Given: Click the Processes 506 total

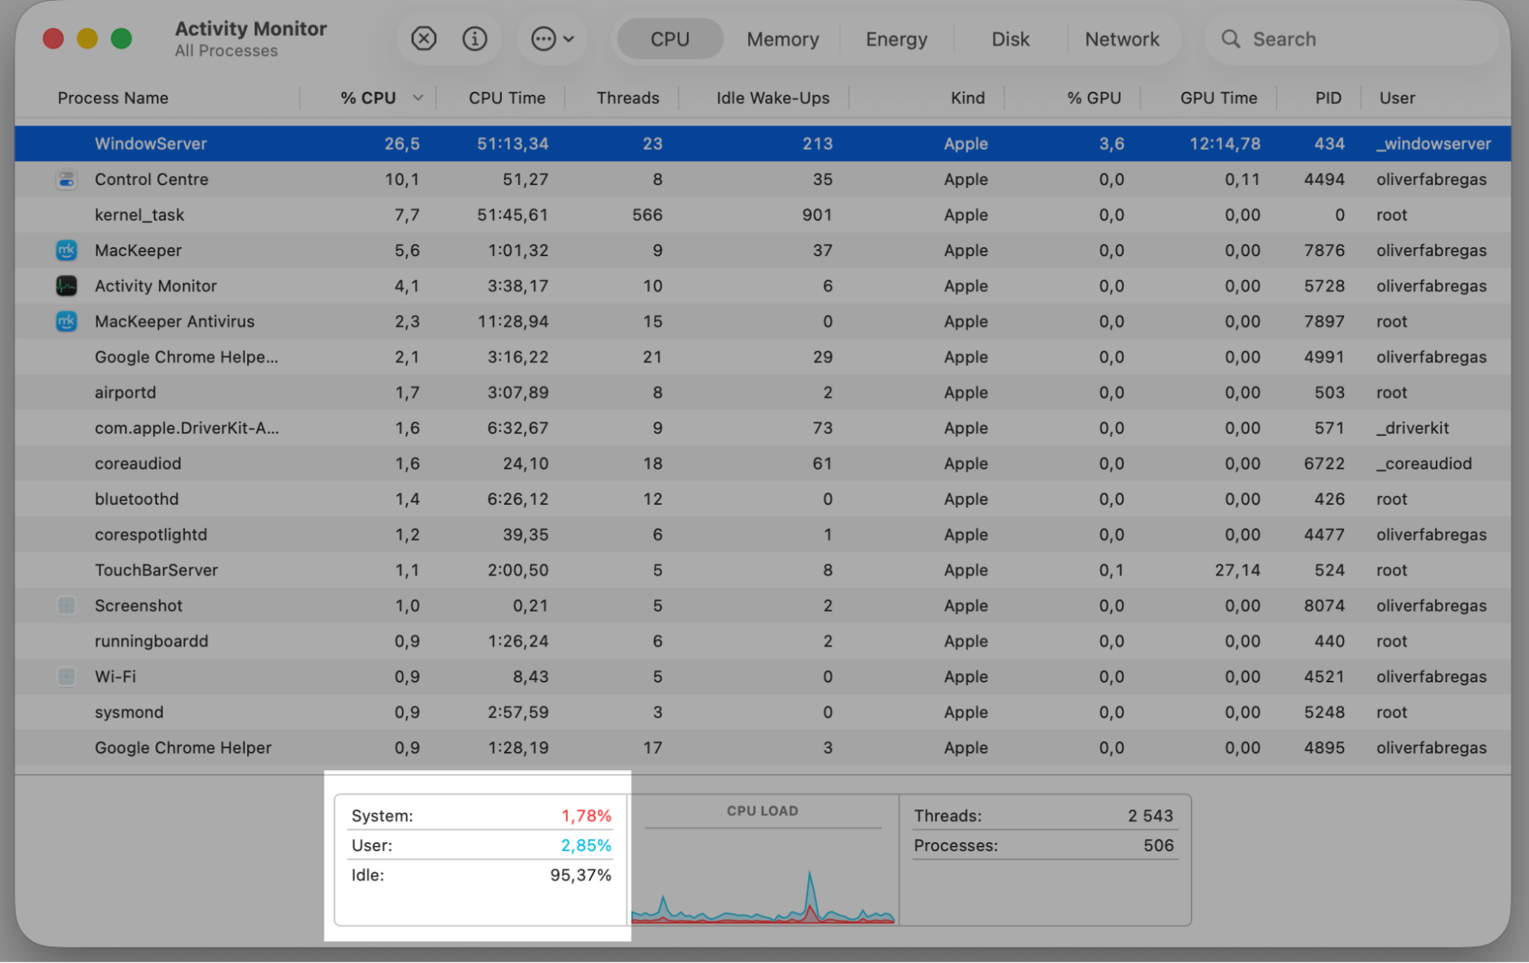Looking at the screenshot, I should tap(1158, 846).
